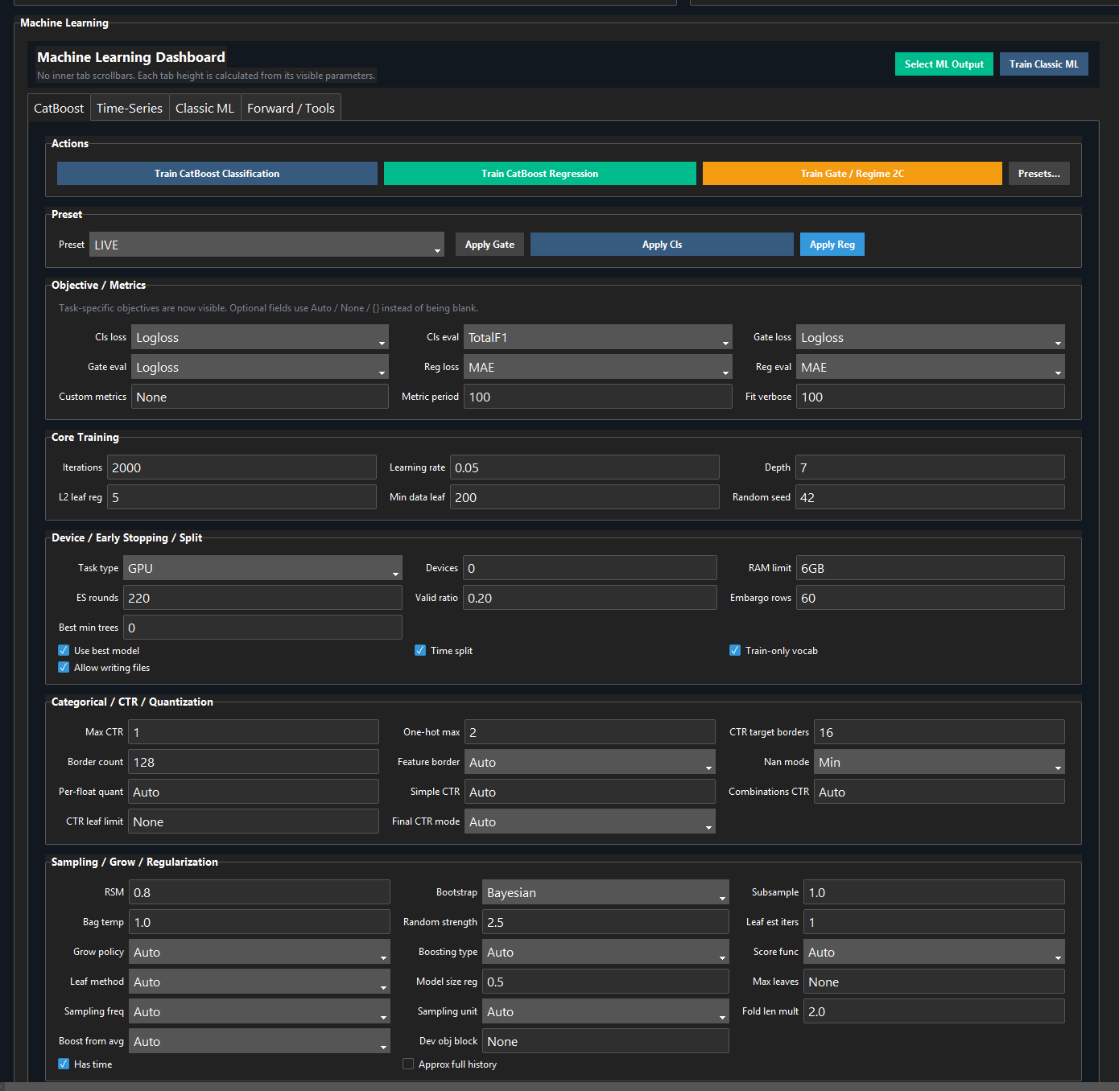This screenshot has width=1119, height=1091.
Task: Click the Fit verbose field
Action: [x=931, y=397]
